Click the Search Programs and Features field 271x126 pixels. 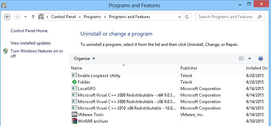(x=230, y=17)
